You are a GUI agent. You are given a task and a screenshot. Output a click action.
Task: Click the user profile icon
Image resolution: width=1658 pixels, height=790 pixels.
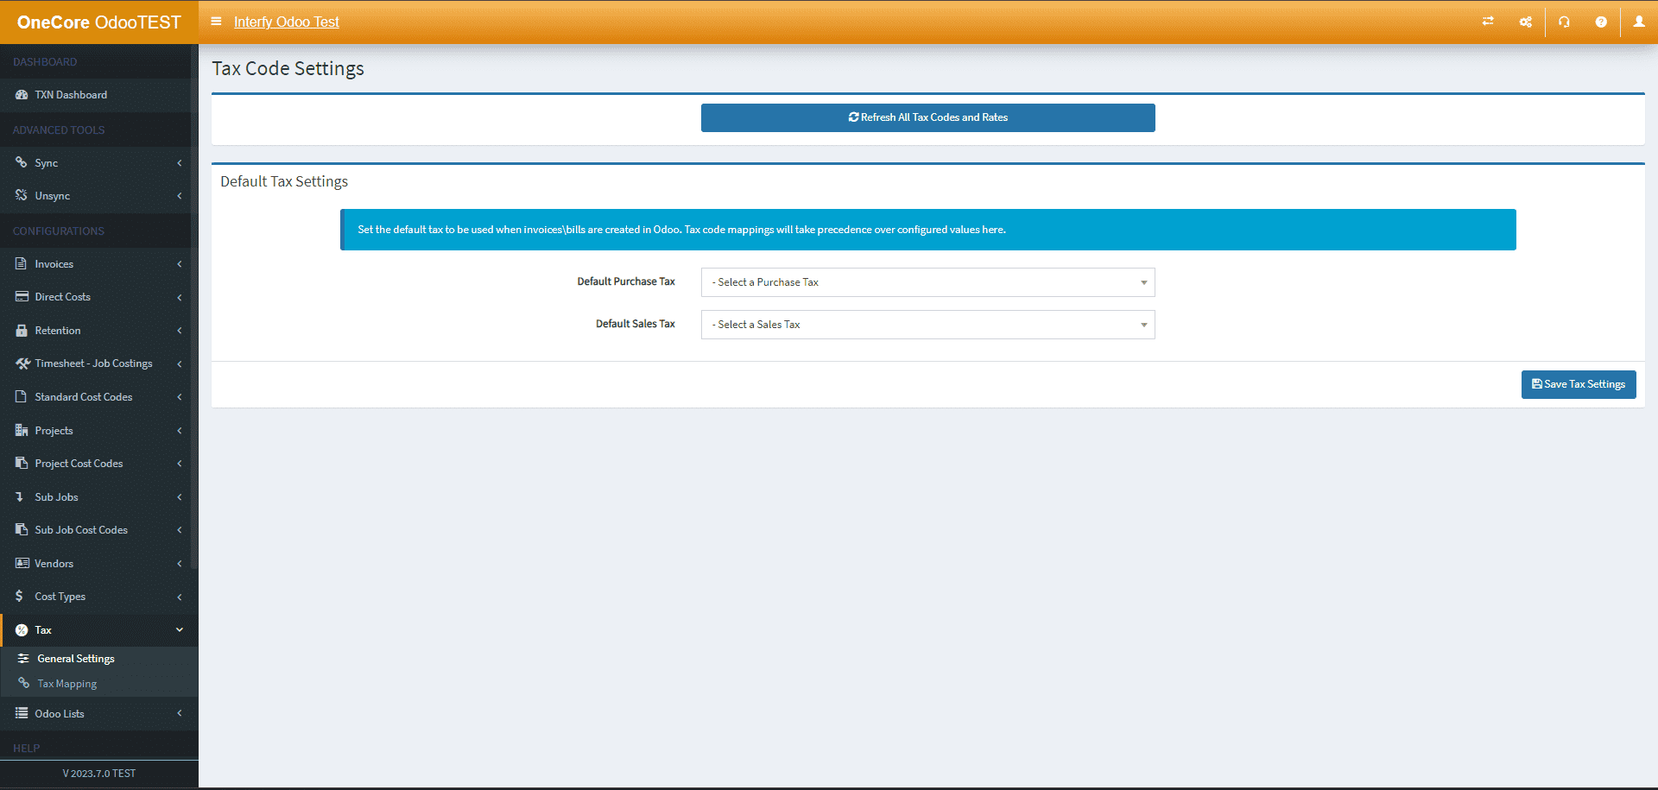[x=1638, y=22]
